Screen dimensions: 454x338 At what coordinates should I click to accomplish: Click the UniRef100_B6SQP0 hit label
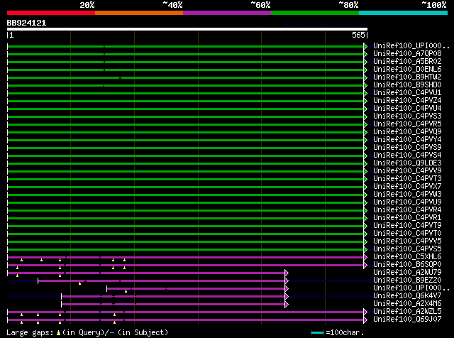coord(406,264)
